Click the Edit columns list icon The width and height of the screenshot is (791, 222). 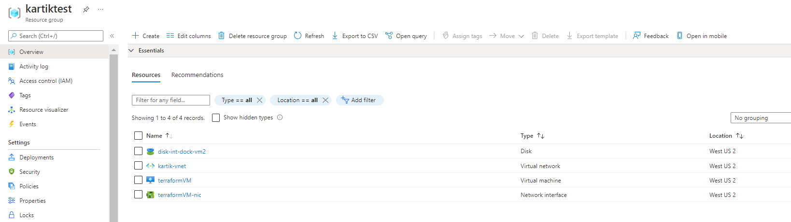(x=170, y=36)
